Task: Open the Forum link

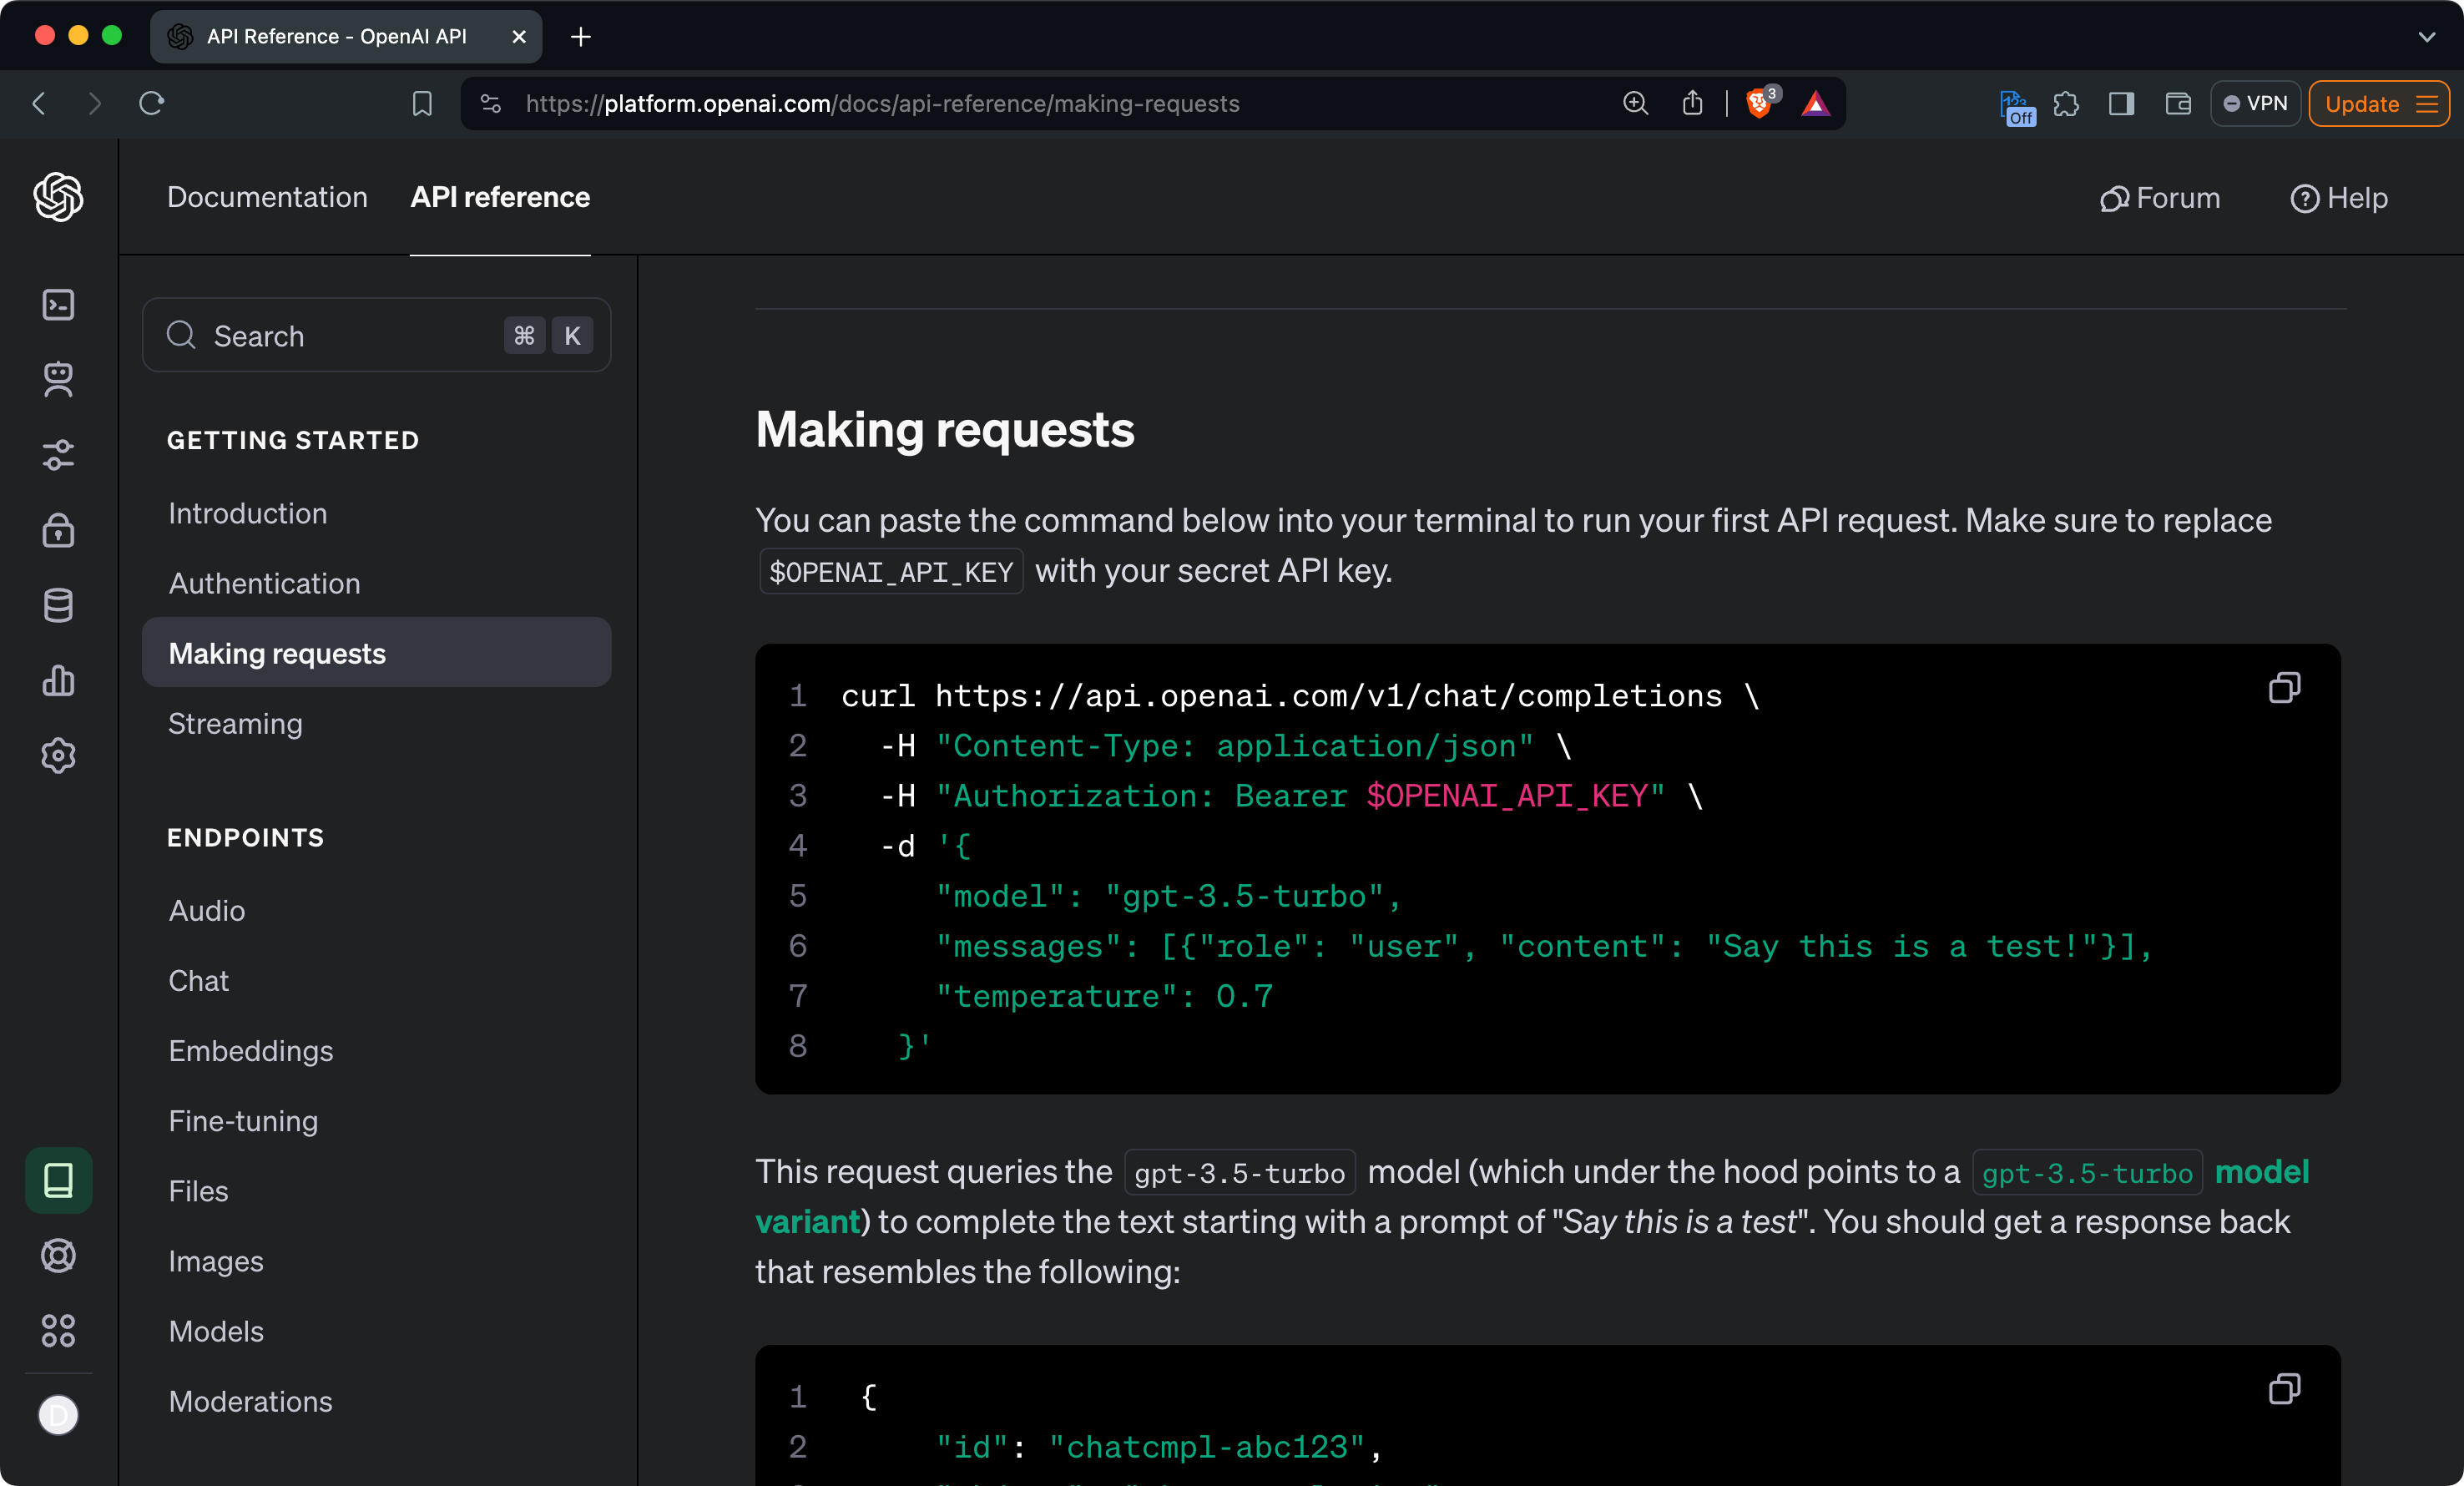Action: point(2160,198)
